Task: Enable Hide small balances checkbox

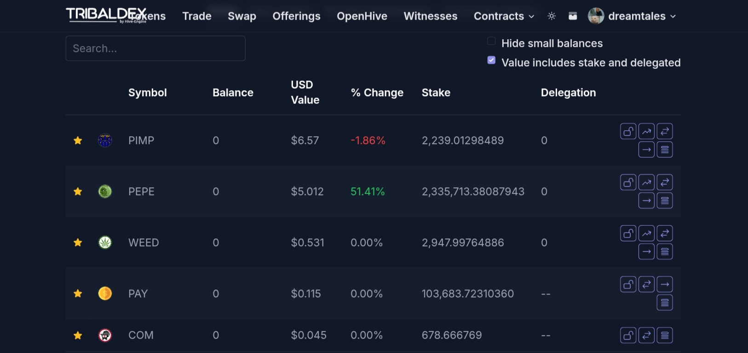Action: pyautogui.click(x=491, y=41)
